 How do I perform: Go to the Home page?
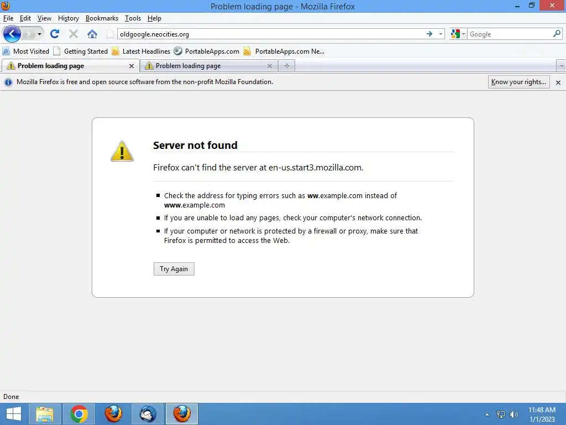pos(92,34)
